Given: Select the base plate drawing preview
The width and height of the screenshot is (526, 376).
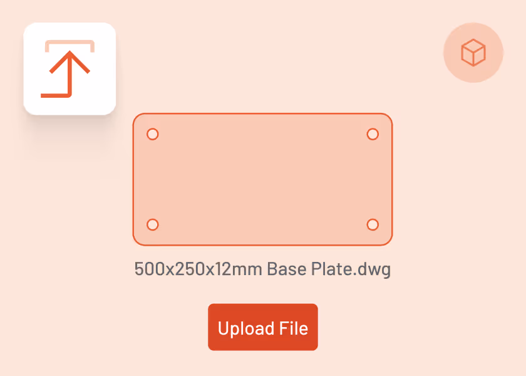Looking at the screenshot, I should click(x=262, y=179).
